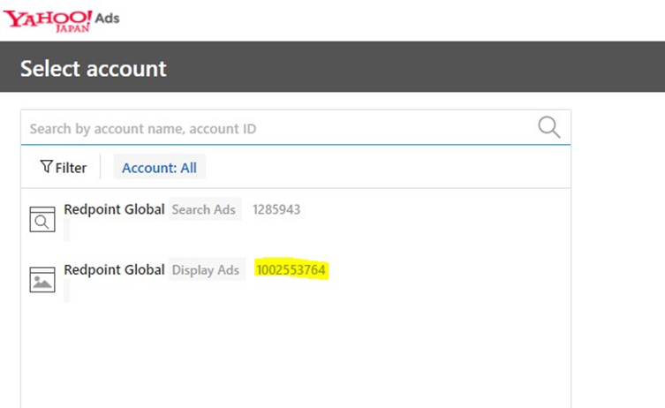Click account ID 1285943

coord(276,209)
